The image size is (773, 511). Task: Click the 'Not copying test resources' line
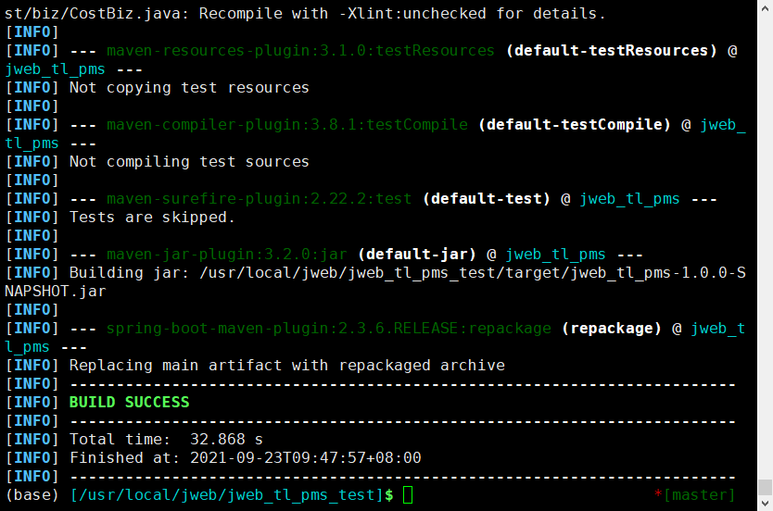click(189, 88)
